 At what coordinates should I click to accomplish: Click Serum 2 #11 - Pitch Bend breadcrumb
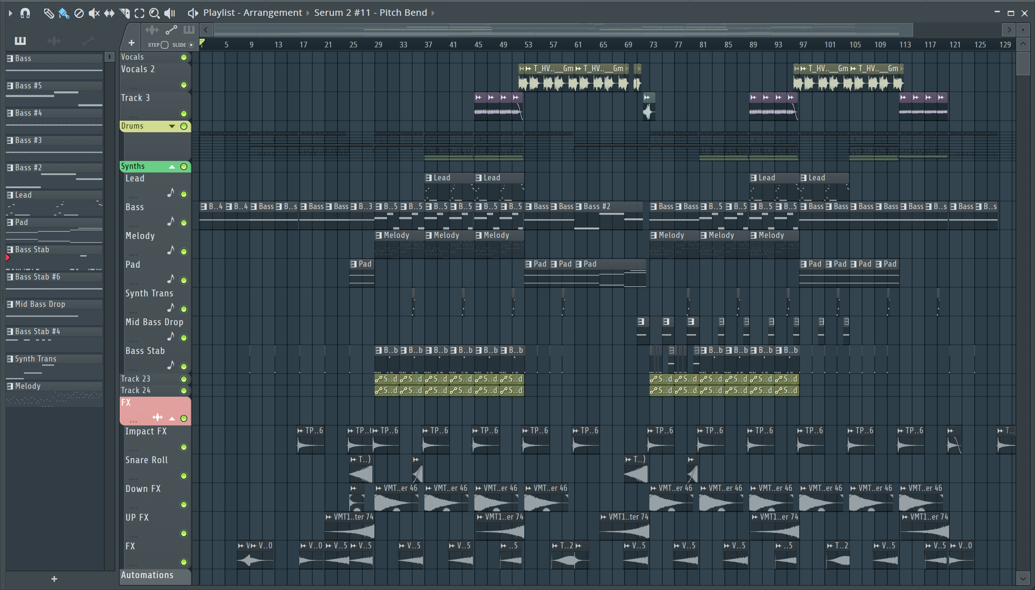pos(371,13)
